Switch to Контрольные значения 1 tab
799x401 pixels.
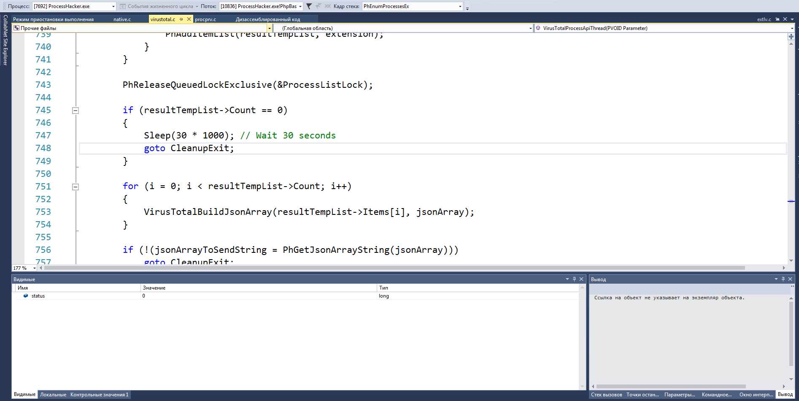coord(99,395)
